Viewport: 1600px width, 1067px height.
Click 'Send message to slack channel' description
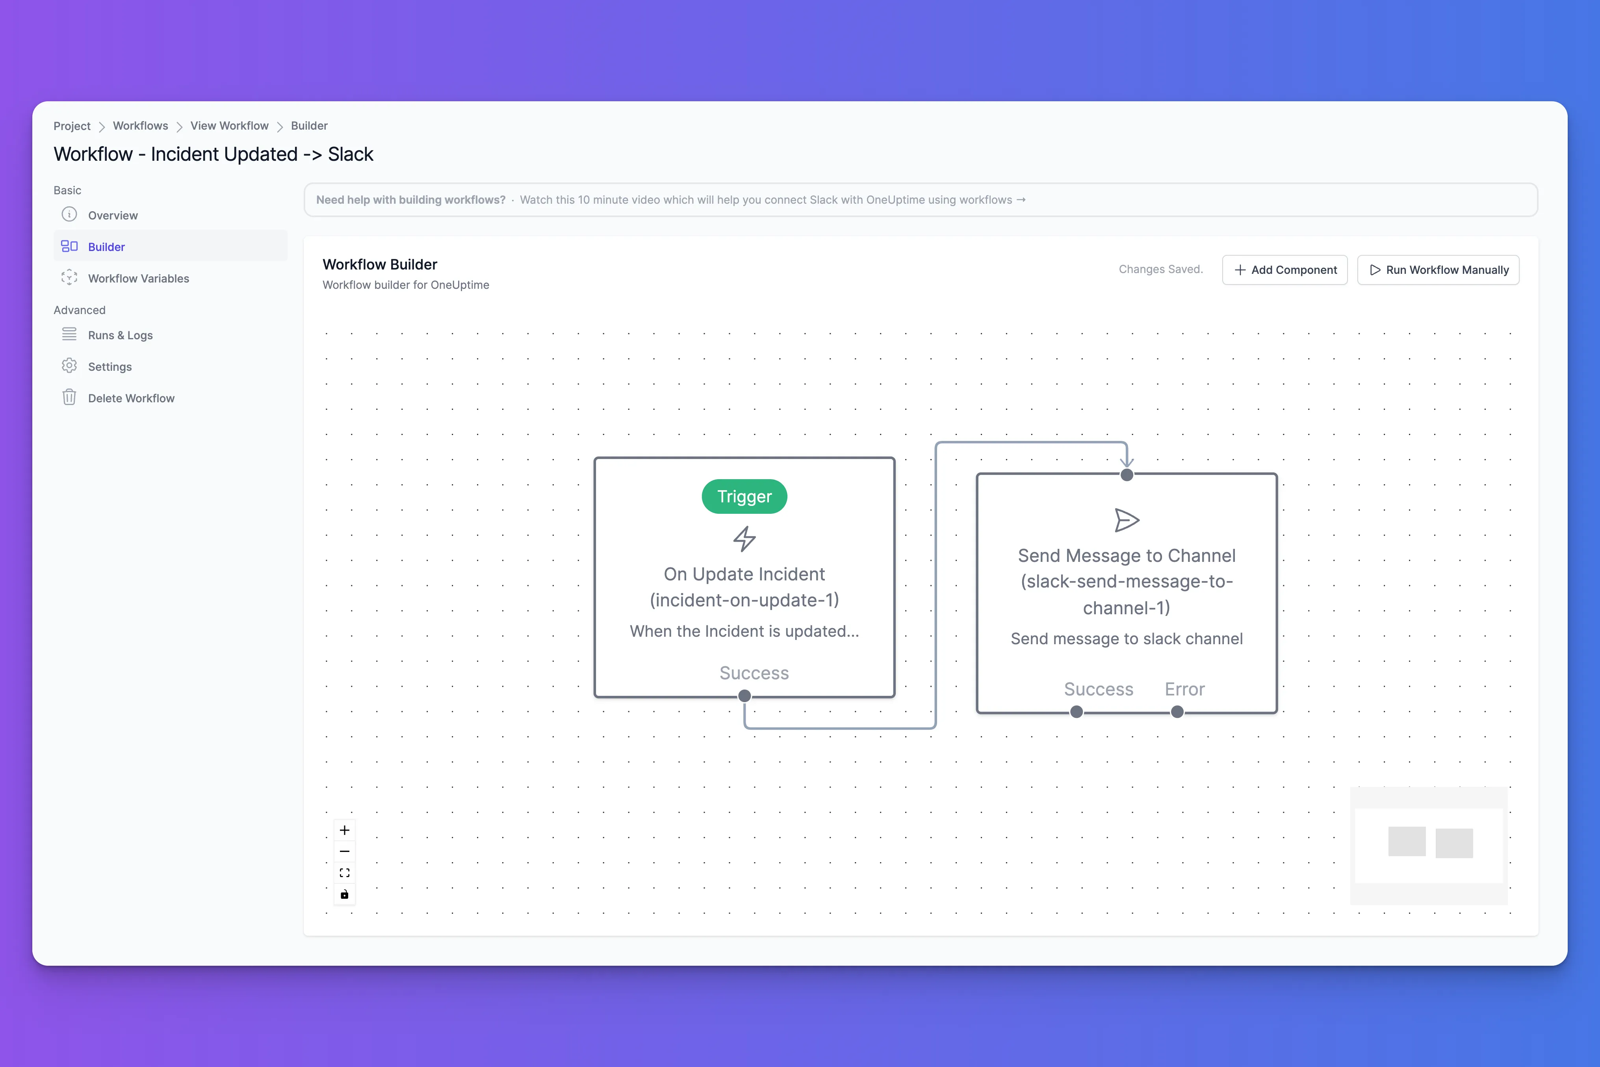pyautogui.click(x=1127, y=639)
